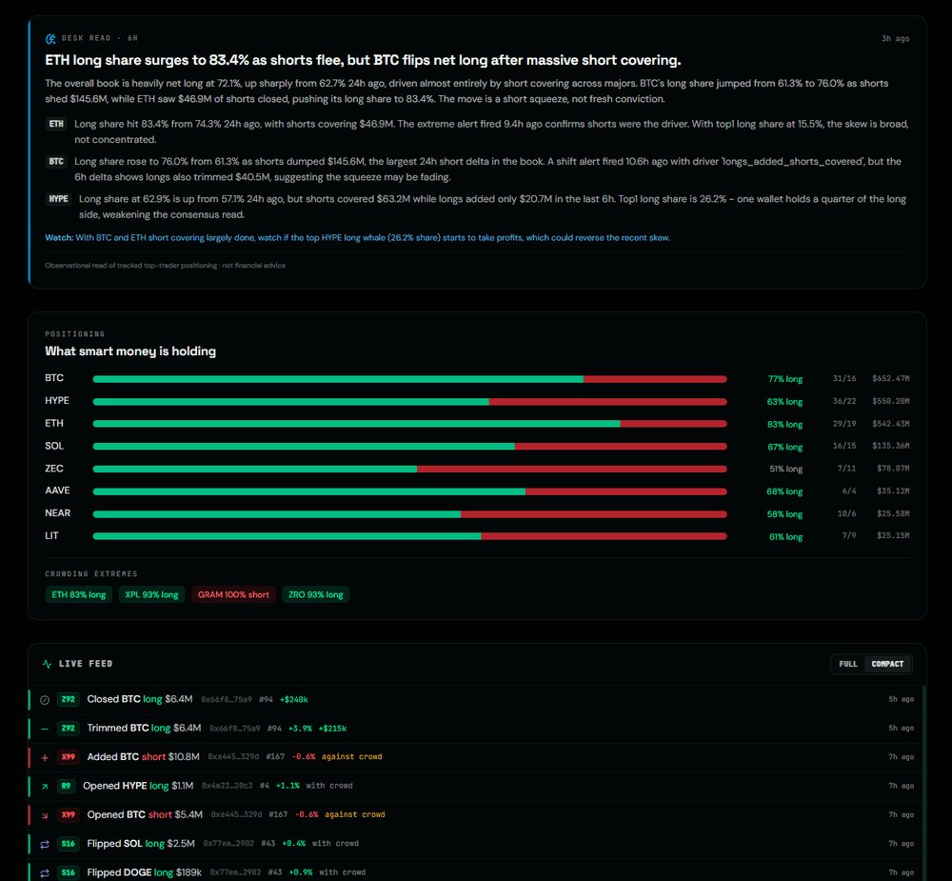Open the ZRO 93% long crowding chip
The height and width of the screenshot is (881, 952).
tap(316, 595)
